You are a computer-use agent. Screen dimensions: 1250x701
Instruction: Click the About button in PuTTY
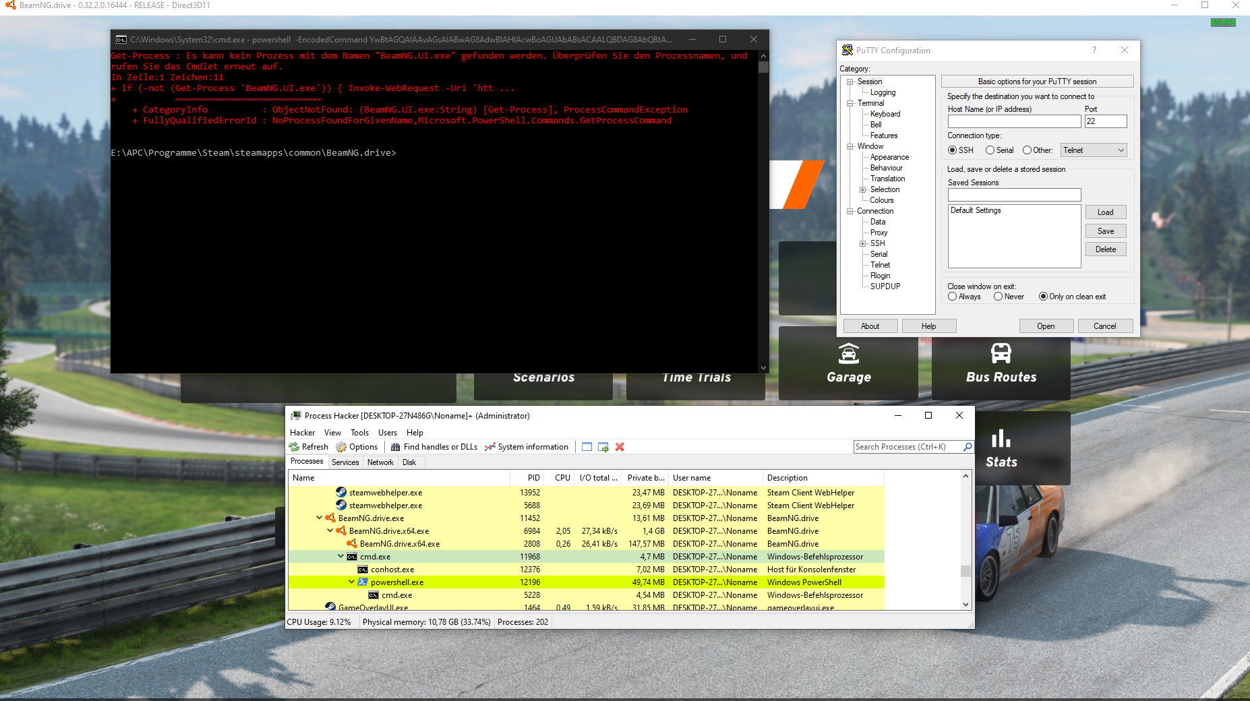click(x=870, y=326)
